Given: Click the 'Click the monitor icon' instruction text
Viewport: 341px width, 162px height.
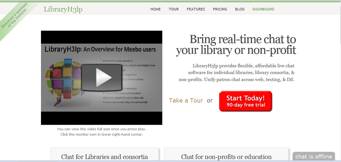Looking at the screenshot, I should pyautogui.click(x=102, y=134).
